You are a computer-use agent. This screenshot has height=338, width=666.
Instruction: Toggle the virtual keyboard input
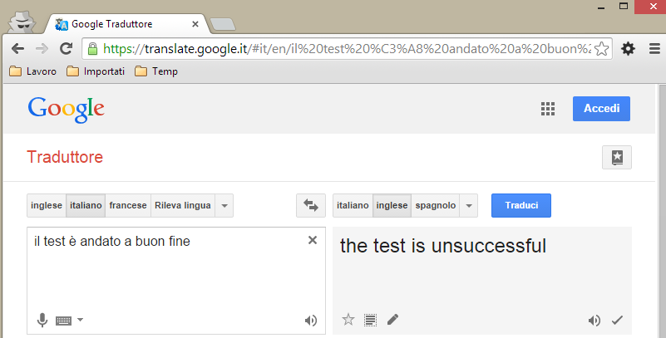coord(64,321)
